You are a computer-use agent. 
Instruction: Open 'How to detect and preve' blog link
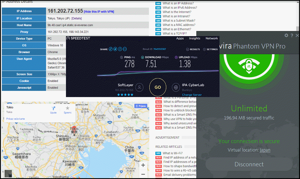tap(180, 106)
